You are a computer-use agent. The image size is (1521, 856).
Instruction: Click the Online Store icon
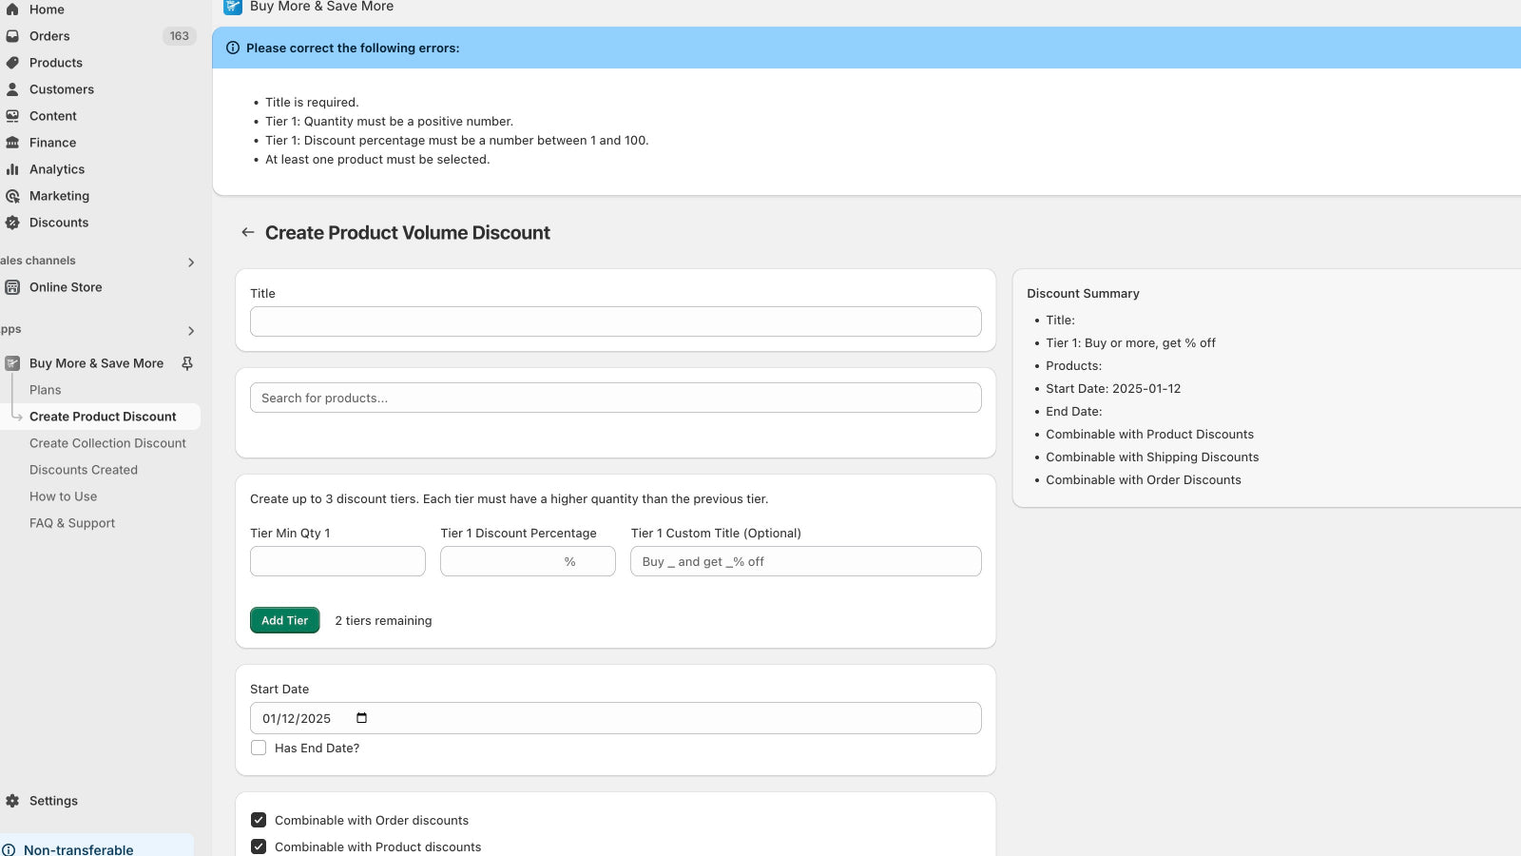pos(12,287)
